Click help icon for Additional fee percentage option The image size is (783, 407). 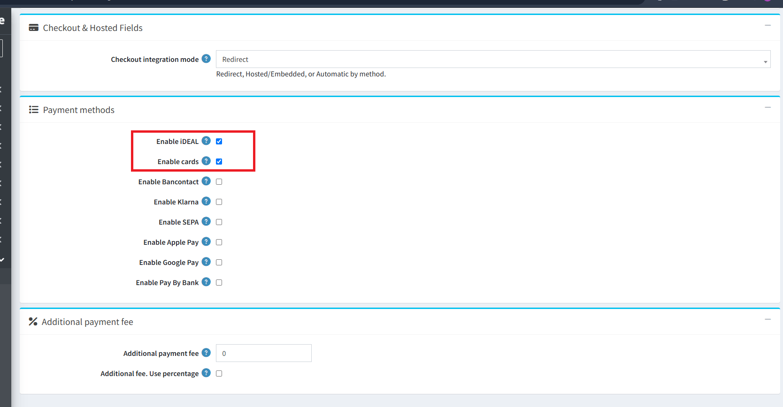pos(206,373)
